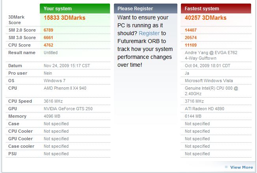Click the fastest SM 3.0 score 20574

192,38
